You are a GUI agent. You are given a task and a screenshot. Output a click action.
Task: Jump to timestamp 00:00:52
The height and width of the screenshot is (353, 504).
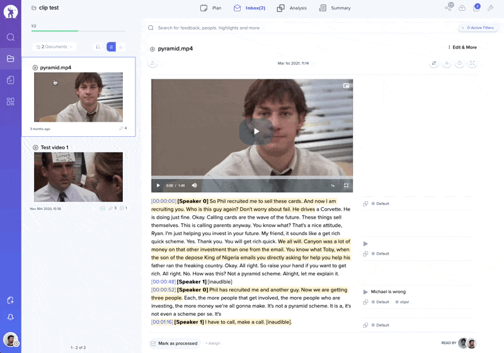pyautogui.click(x=164, y=290)
